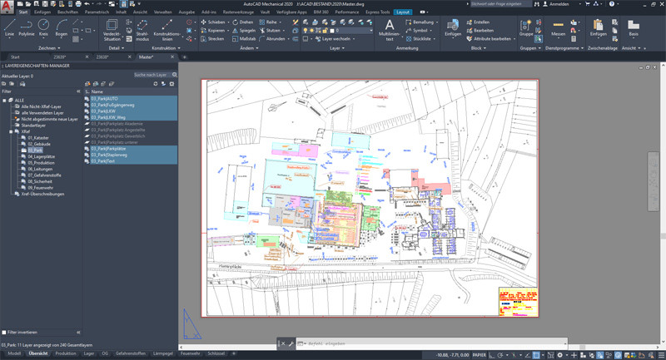Image resolution: width=666 pixels, height=360 pixels.
Task: Click the Stutzen trim tool
Action: coord(270,31)
